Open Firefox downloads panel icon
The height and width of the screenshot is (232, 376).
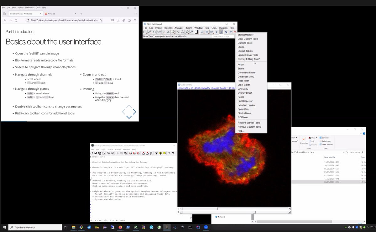pos(118,20)
